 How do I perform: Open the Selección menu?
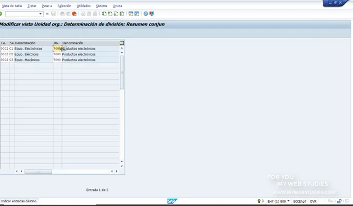pyautogui.click(x=65, y=6)
